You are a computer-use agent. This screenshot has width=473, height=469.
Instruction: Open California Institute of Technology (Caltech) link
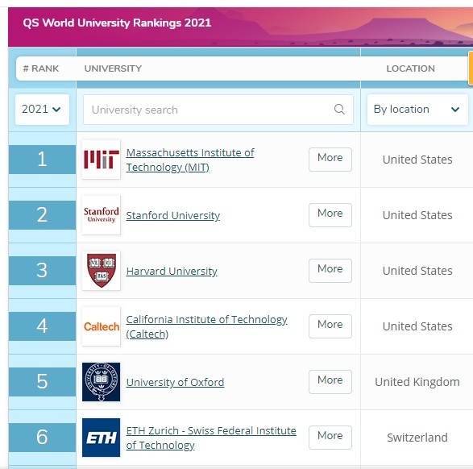[x=206, y=326]
